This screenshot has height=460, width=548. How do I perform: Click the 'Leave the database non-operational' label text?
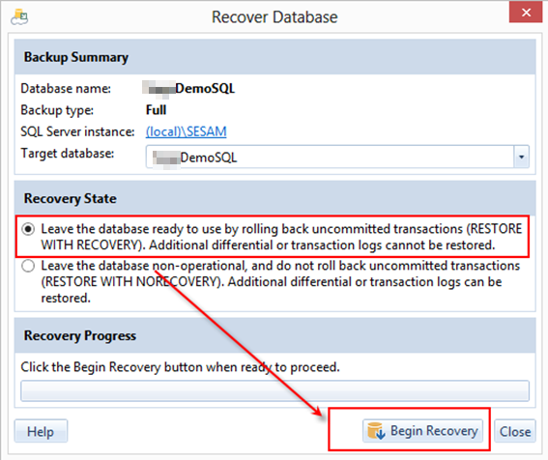(x=280, y=282)
